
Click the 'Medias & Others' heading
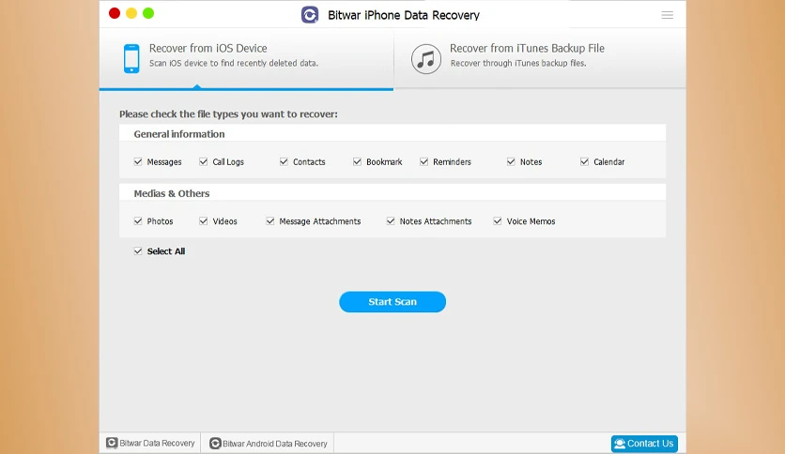(172, 193)
